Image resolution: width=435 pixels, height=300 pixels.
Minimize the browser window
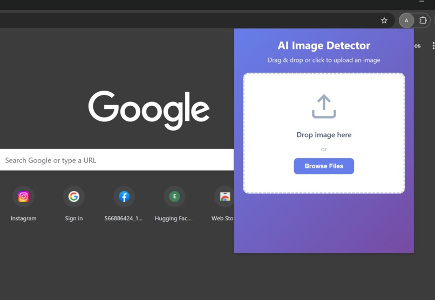[x=422, y=2]
